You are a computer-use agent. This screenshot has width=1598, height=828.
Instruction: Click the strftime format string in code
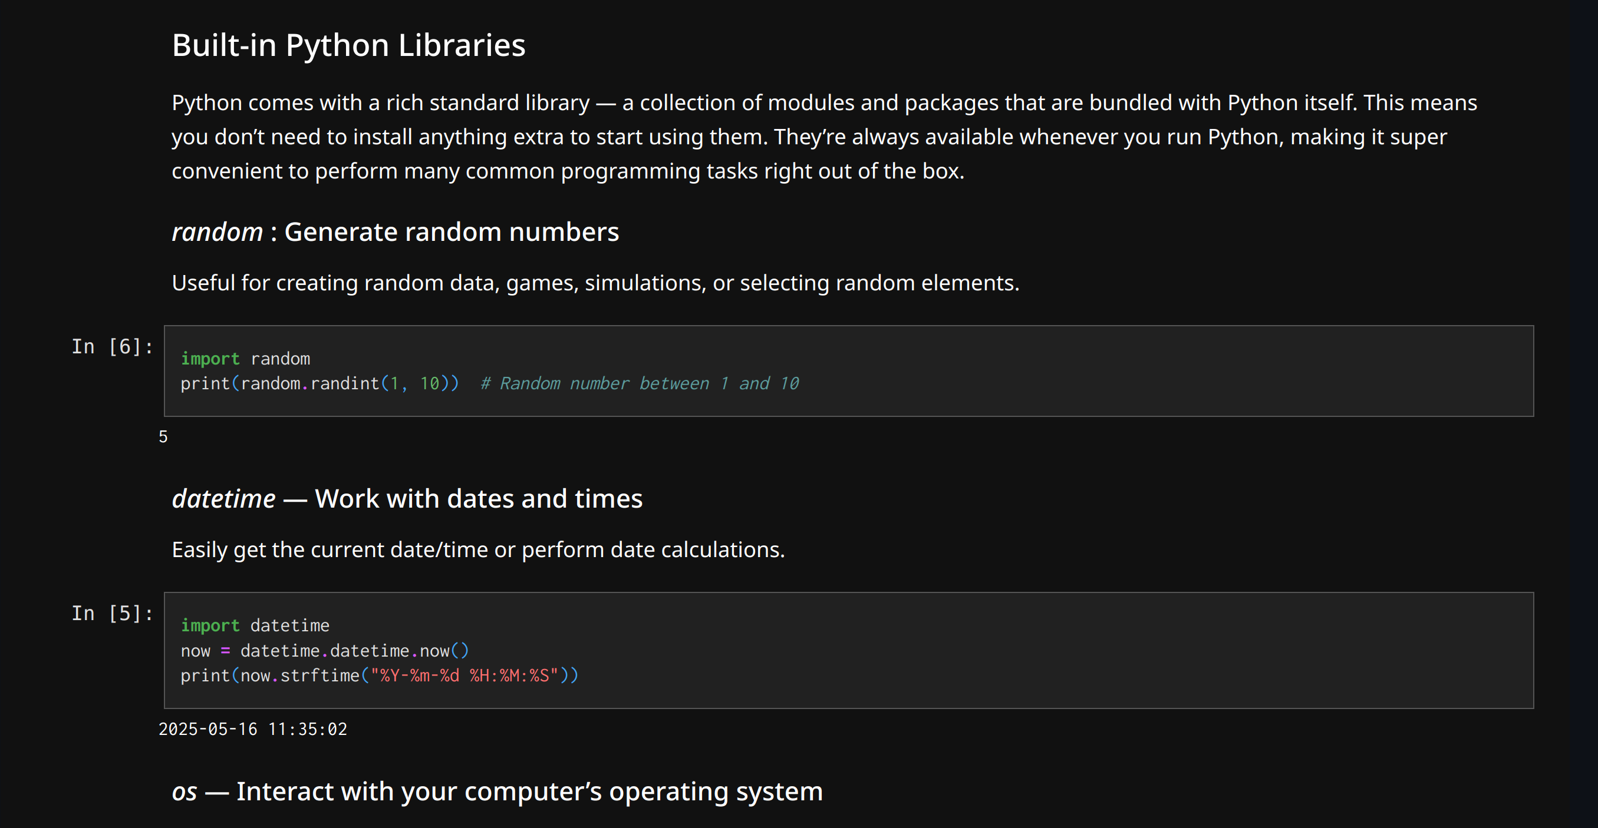pyautogui.click(x=464, y=675)
